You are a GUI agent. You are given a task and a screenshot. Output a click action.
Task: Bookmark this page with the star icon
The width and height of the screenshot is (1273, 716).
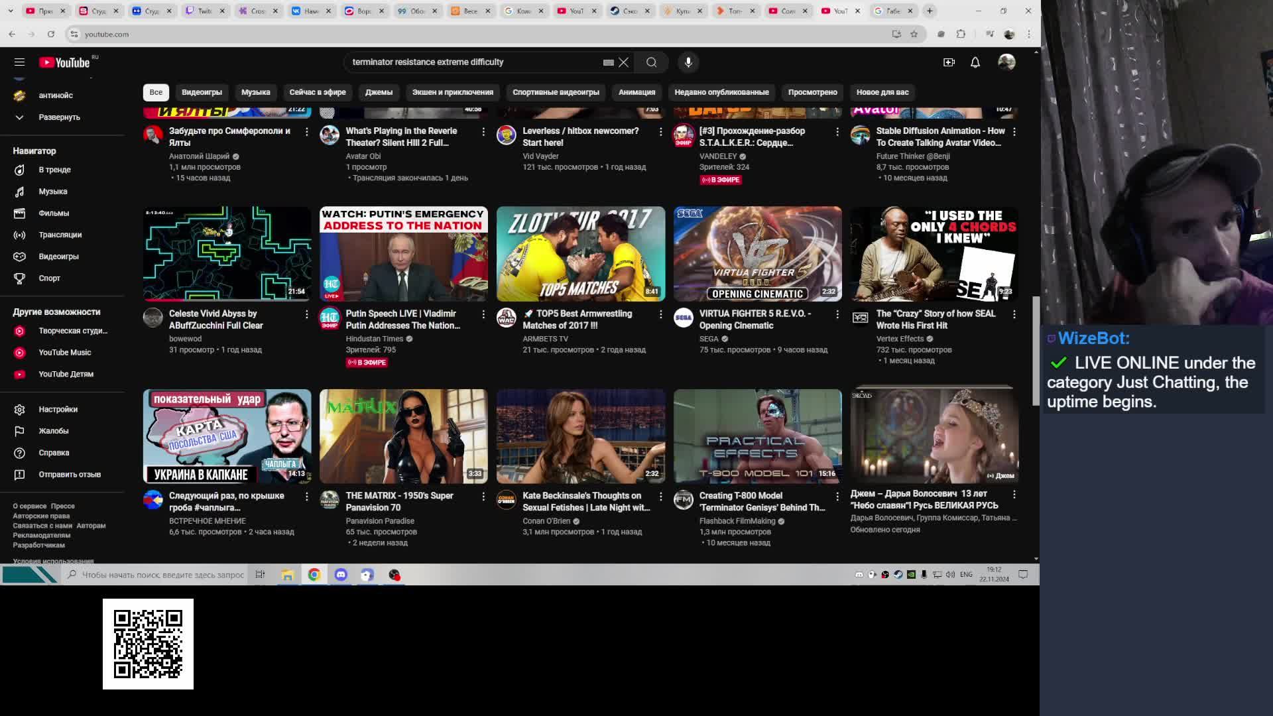[914, 34]
